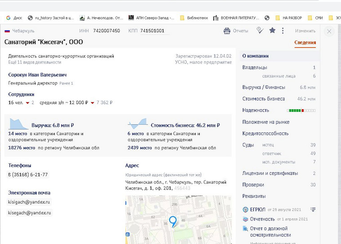Click red arrow next to 16 чел.
Image resolution: width=341 pixels, height=244 pixels.
(28, 103)
